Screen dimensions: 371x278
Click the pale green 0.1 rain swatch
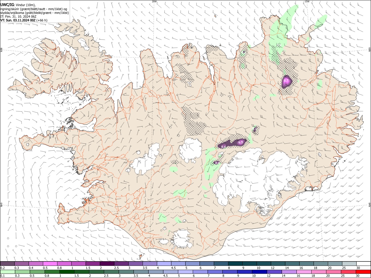(7, 272)
